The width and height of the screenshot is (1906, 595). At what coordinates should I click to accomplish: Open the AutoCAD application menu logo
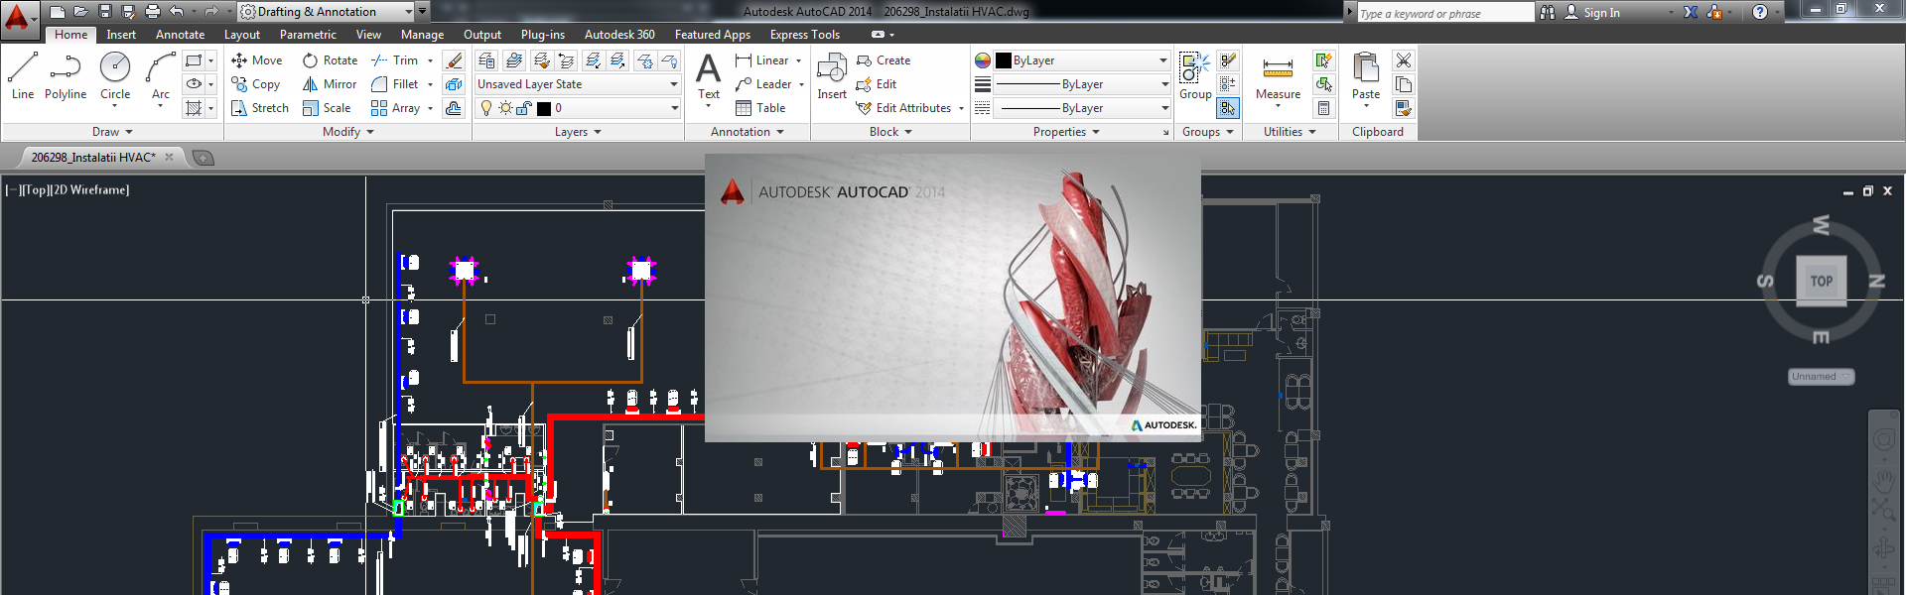click(x=19, y=18)
